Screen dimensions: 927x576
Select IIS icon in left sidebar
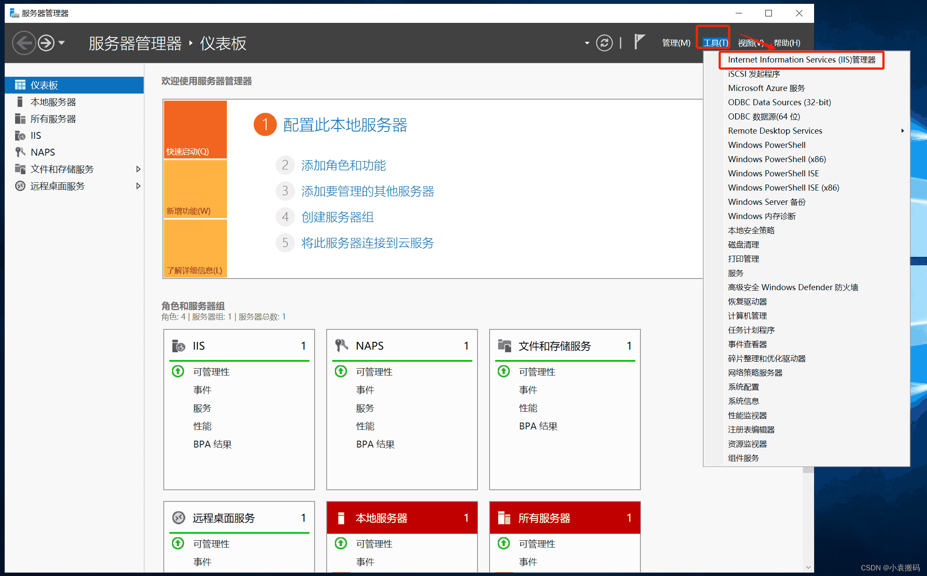pyautogui.click(x=20, y=135)
